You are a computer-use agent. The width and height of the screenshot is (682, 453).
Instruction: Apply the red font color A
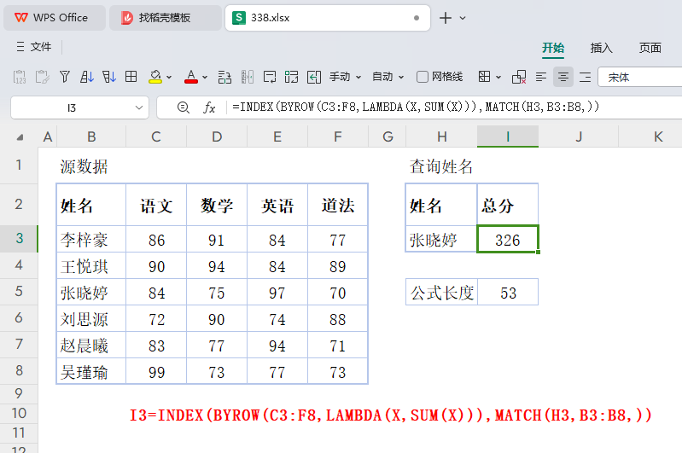191,77
